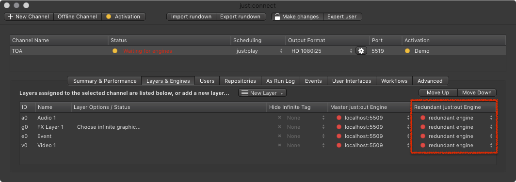Open the Repositories tab
Screen dimensions: 516x182
[240, 81]
